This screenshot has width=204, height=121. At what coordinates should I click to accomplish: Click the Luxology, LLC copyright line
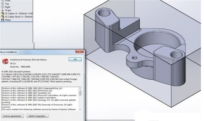pyautogui.click(x=39, y=101)
